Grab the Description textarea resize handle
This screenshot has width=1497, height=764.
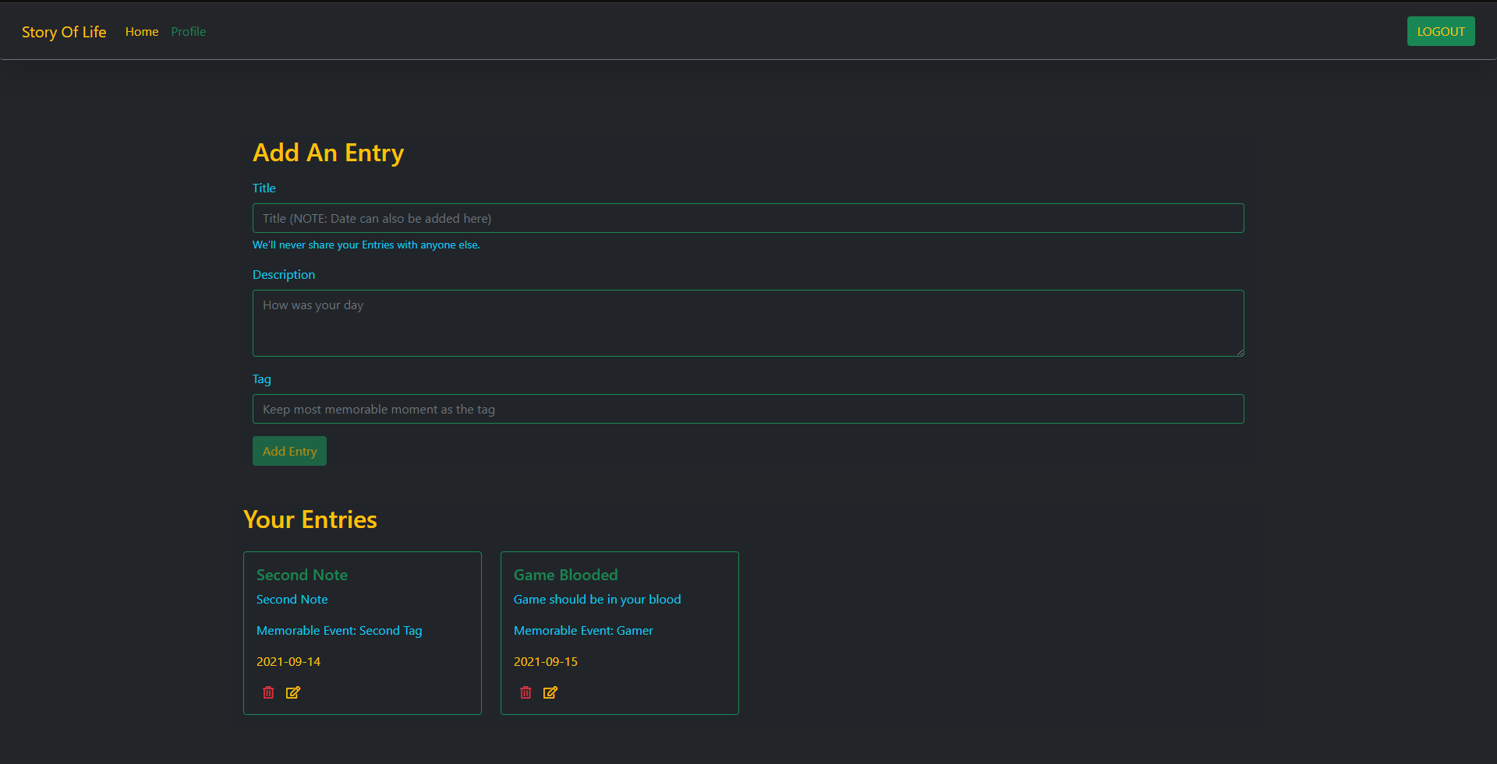(1239, 352)
